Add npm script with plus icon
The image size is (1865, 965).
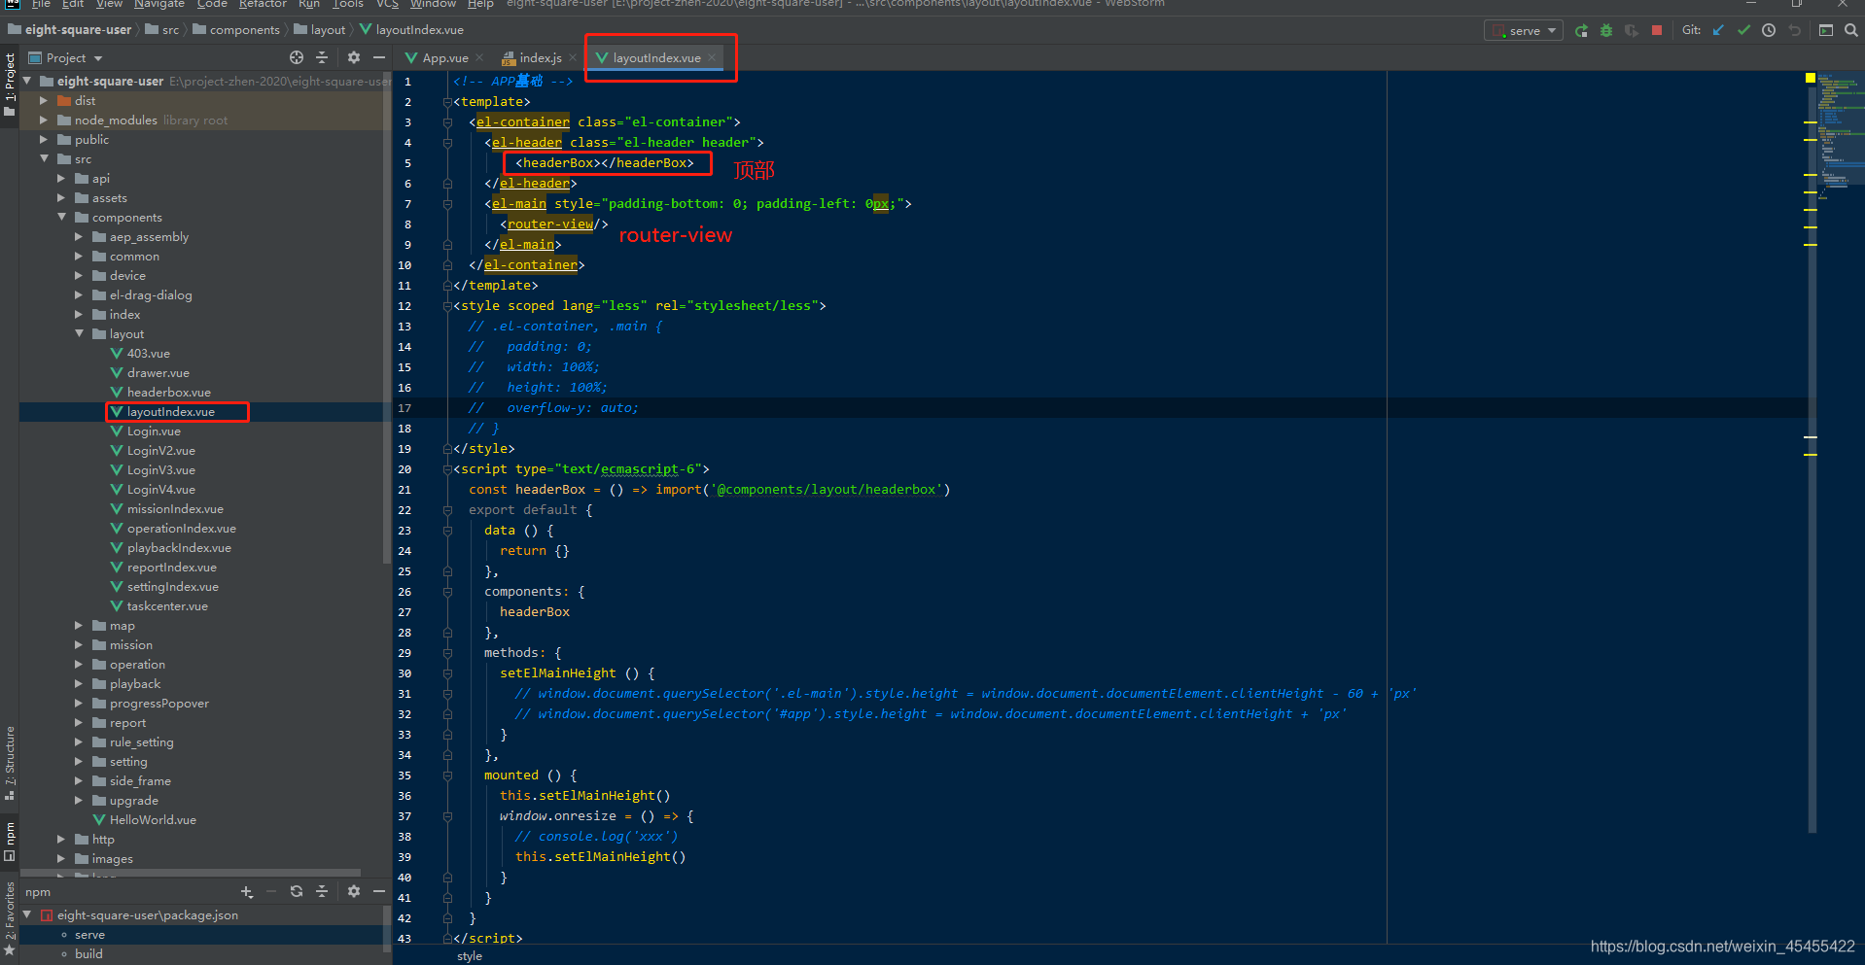[247, 892]
